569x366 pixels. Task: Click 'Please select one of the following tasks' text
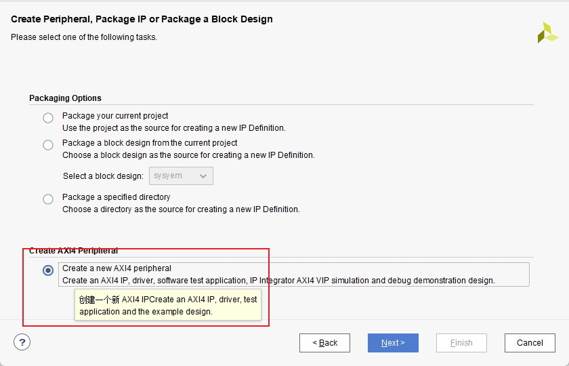[x=84, y=37]
